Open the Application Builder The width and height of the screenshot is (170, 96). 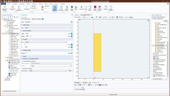[5, 8]
